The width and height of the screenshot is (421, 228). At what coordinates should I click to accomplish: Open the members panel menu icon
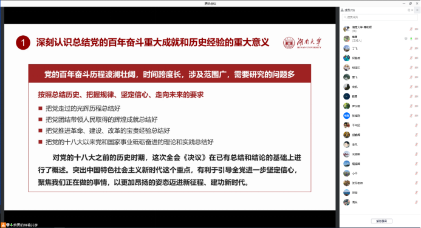[x=417, y=10]
